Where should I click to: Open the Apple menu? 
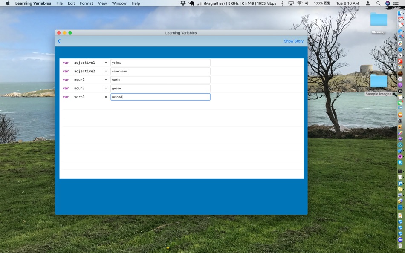[x=8, y=3]
